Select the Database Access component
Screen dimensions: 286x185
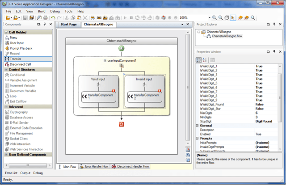[19, 118]
